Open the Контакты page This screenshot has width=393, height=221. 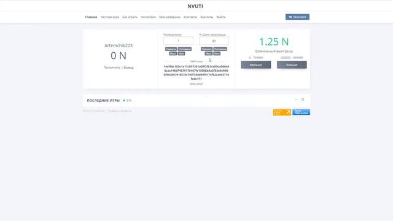point(190,17)
